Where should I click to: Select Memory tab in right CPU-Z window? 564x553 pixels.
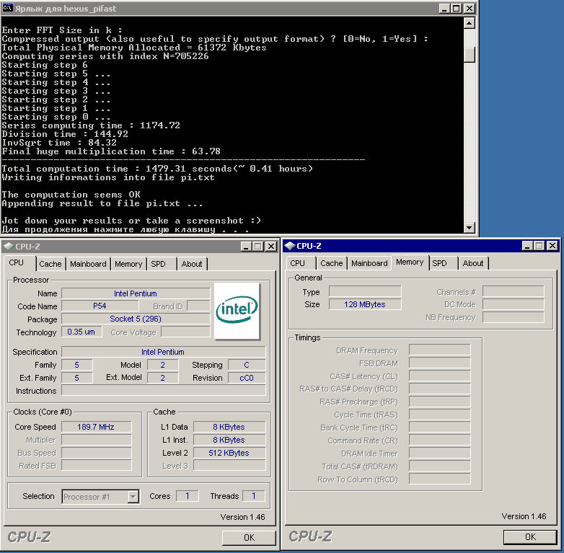pyautogui.click(x=410, y=262)
